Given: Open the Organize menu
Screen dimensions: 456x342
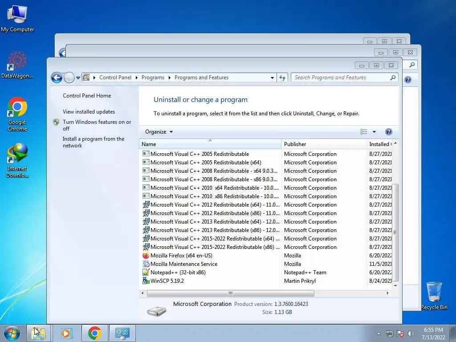Looking at the screenshot, I should 159,132.
